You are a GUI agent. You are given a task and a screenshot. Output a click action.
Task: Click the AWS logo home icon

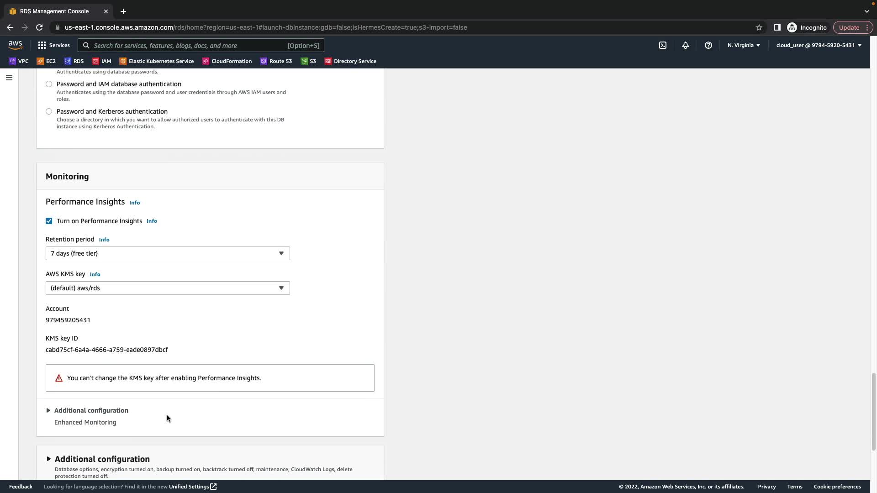pyautogui.click(x=15, y=45)
